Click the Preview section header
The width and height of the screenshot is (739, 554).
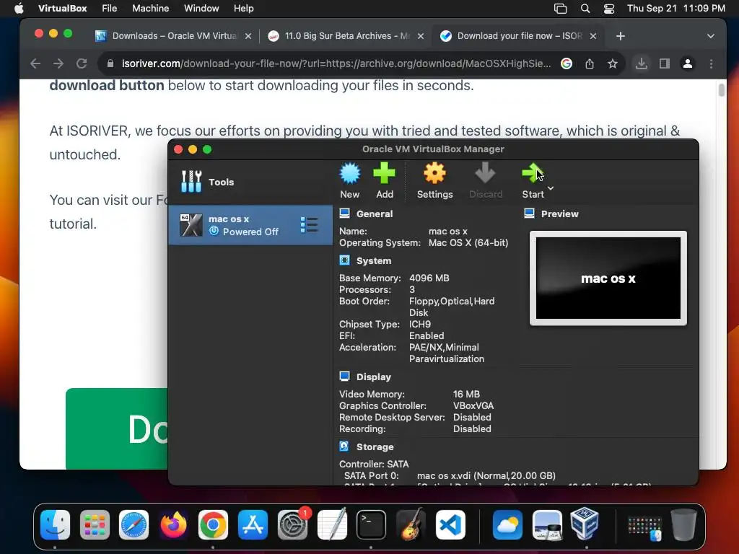(559, 214)
